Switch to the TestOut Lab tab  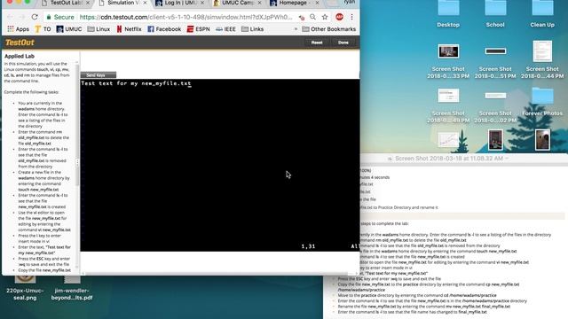point(66,4)
